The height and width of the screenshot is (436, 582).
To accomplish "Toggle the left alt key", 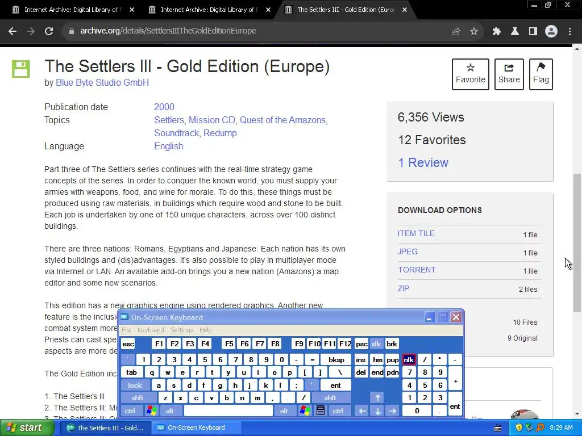I will 169,411.
